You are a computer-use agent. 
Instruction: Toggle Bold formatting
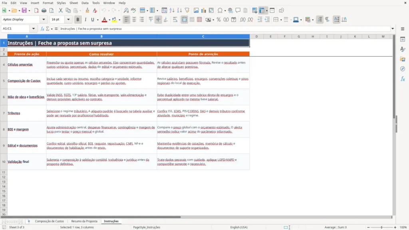pyautogui.click(x=78, y=20)
